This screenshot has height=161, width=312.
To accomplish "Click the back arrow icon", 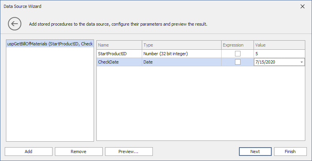I will tap(15, 24).
